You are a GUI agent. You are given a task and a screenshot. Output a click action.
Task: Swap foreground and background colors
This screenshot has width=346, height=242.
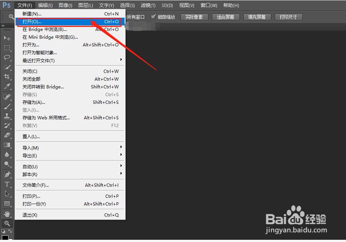10,231
